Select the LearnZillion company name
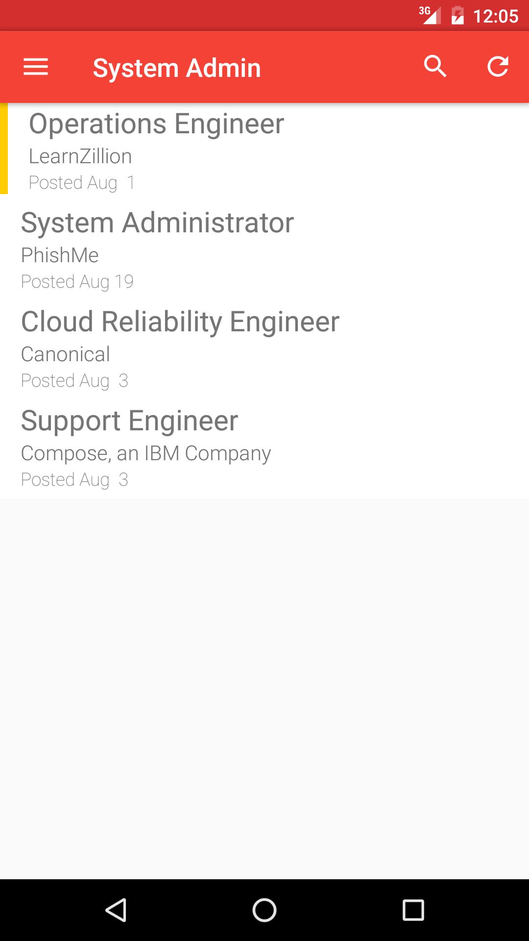This screenshot has height=941, width=529. (x=80, y=156)
